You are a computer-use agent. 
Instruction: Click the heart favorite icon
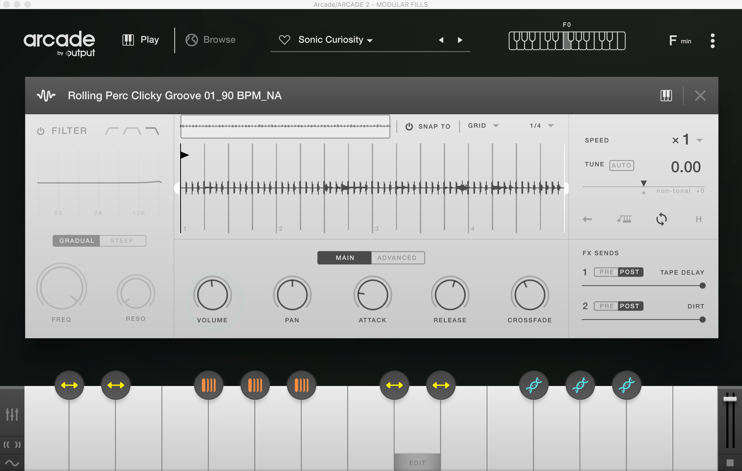coord(284,40)
